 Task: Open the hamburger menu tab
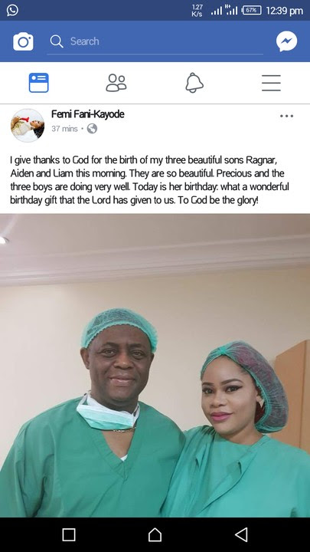click(x=271, y=83)
